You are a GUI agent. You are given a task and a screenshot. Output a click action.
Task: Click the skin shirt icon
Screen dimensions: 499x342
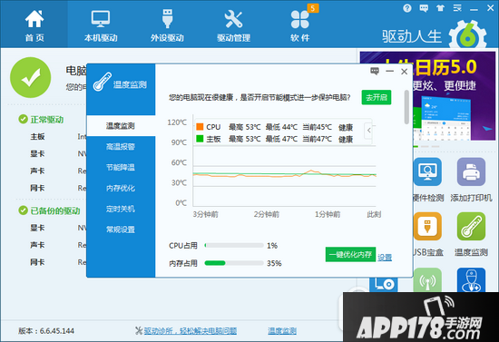(x=440, y=8)
